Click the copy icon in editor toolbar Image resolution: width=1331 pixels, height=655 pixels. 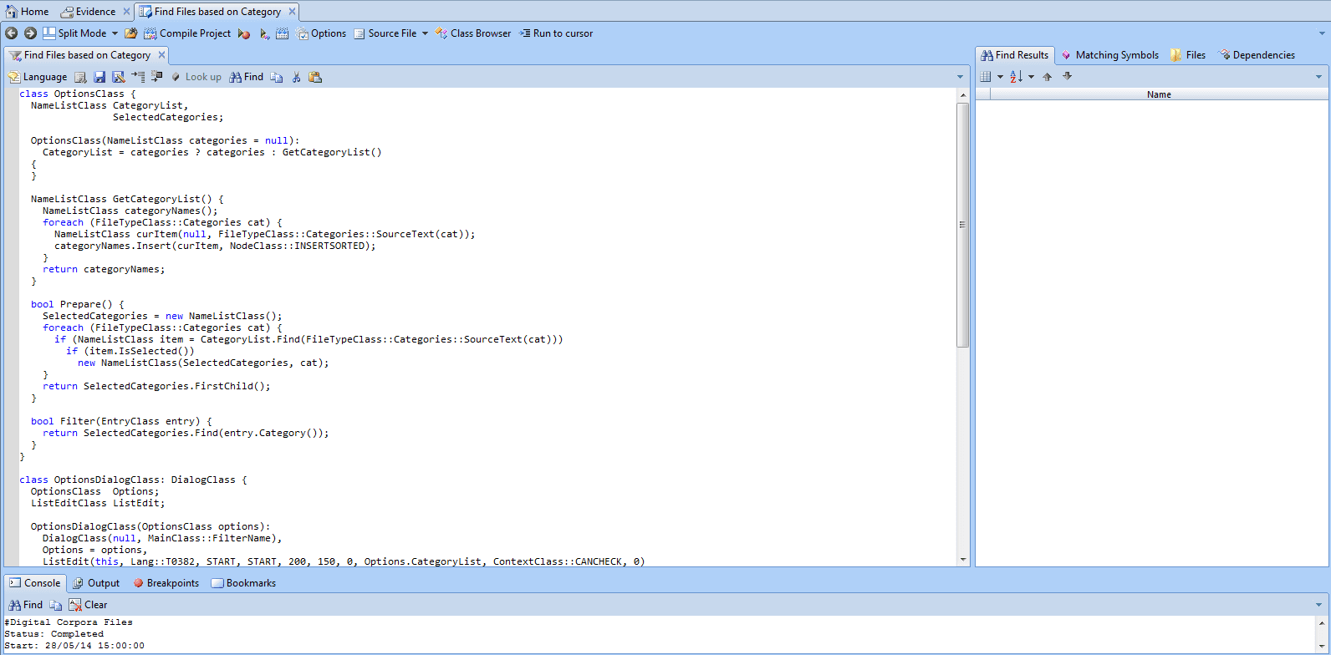pyautogui.click(x=277, y=77)
